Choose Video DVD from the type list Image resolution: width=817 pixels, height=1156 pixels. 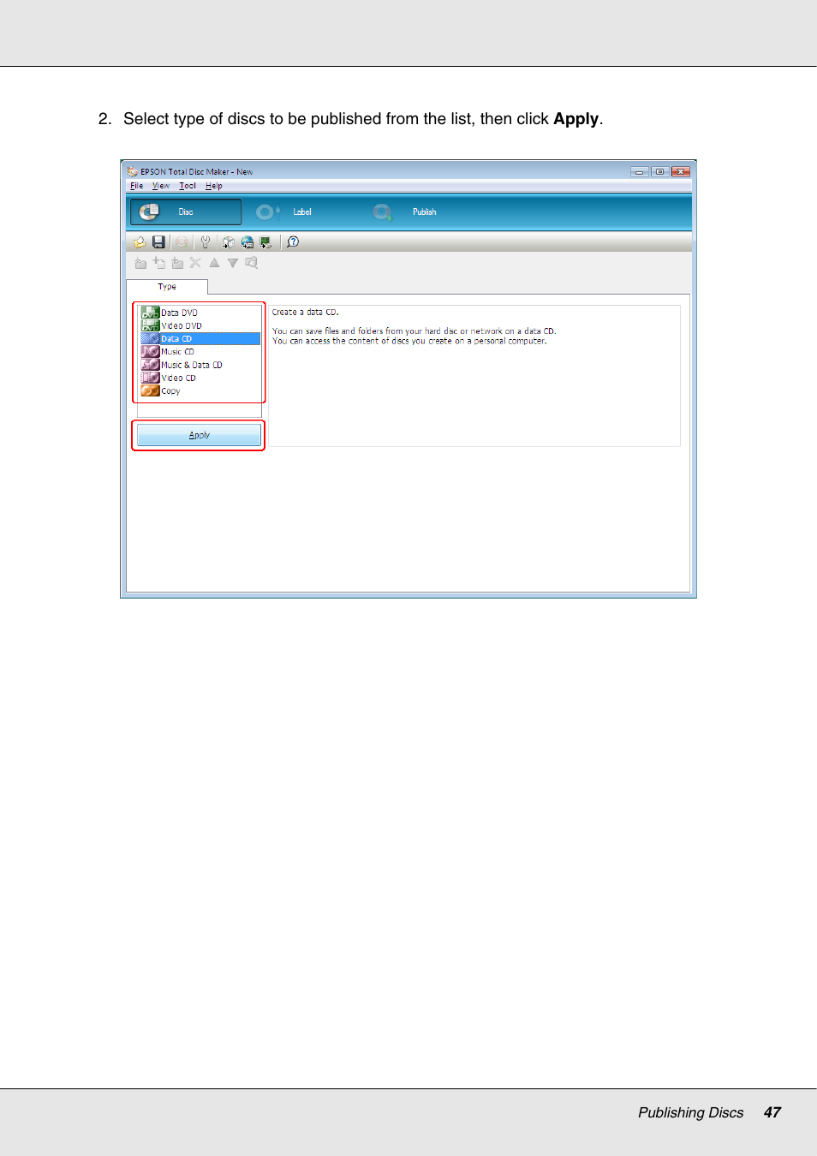(182, 325)
